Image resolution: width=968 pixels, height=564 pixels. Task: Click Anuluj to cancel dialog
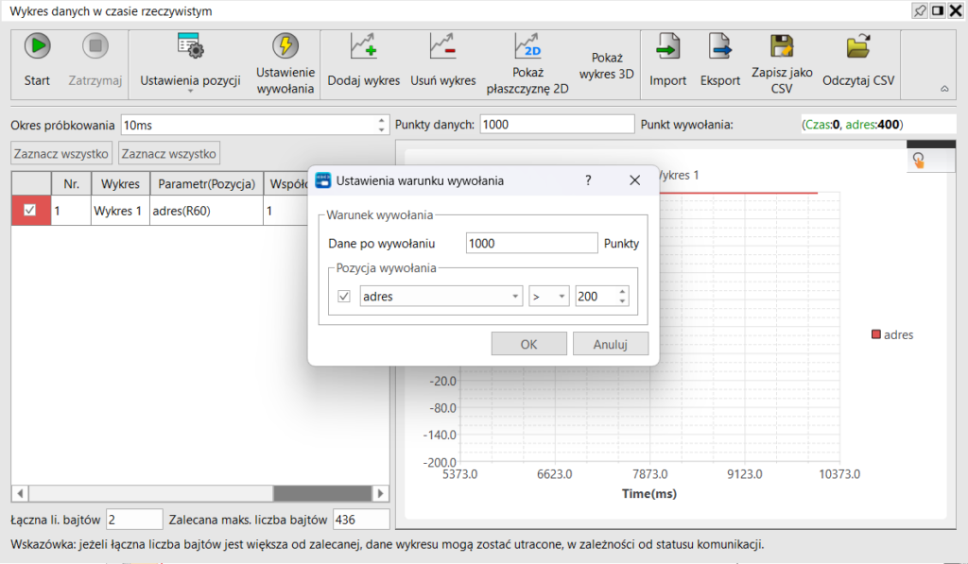pos(611,344)
